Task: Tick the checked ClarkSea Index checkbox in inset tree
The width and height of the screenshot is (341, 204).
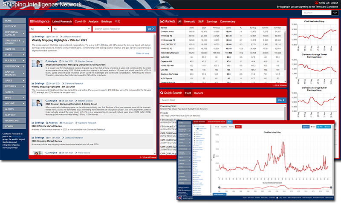Action: point(198,128)
